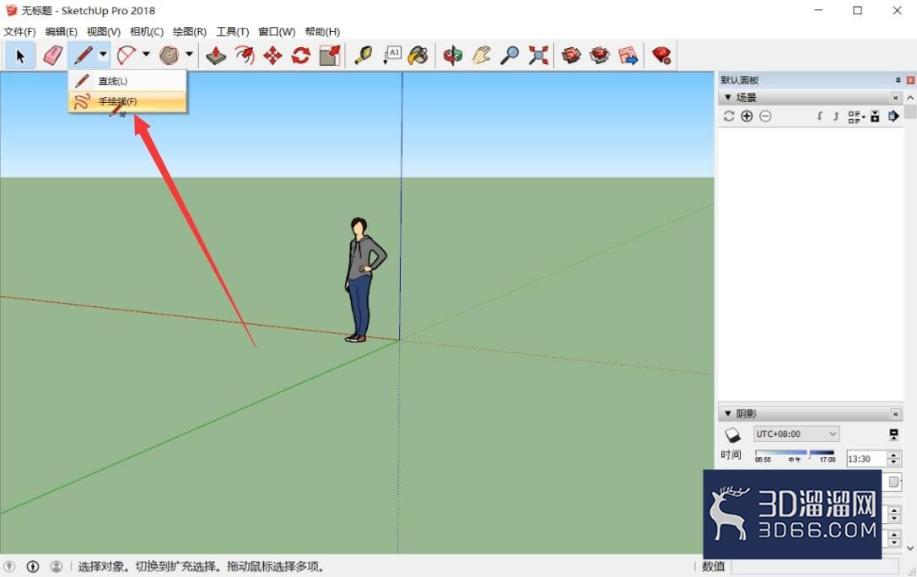Click the Zoom Extents tool
917x577 pixels.
pos(538,57)
